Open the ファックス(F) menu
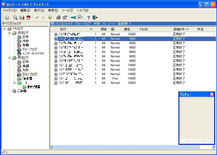This screenshot has height=155, width=217. tap(10, 10)
